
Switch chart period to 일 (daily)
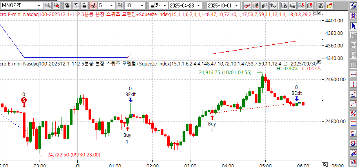point(67,5)
